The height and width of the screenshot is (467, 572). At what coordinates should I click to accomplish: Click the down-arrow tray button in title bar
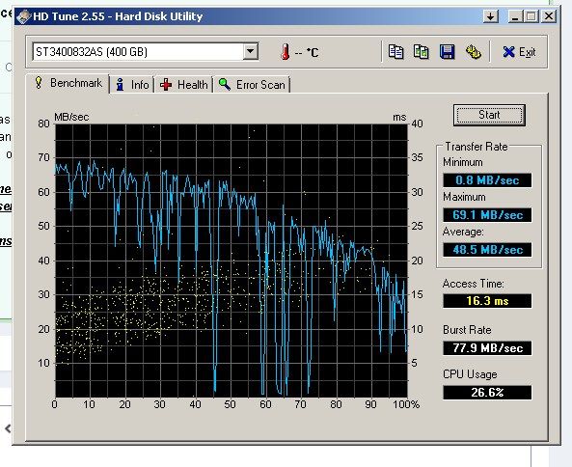tap(491, 16)
